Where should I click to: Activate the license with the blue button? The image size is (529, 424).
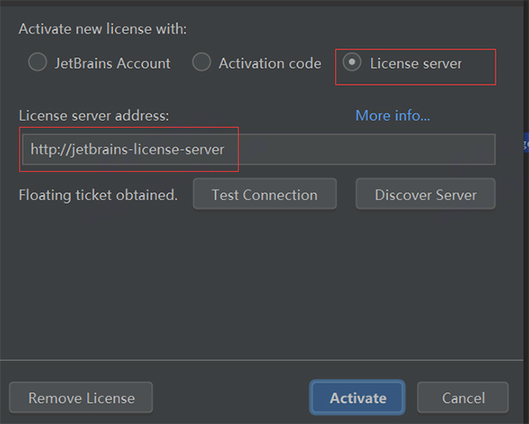[357, 398]
